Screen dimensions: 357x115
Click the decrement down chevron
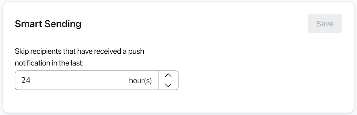tap(168, 85)
